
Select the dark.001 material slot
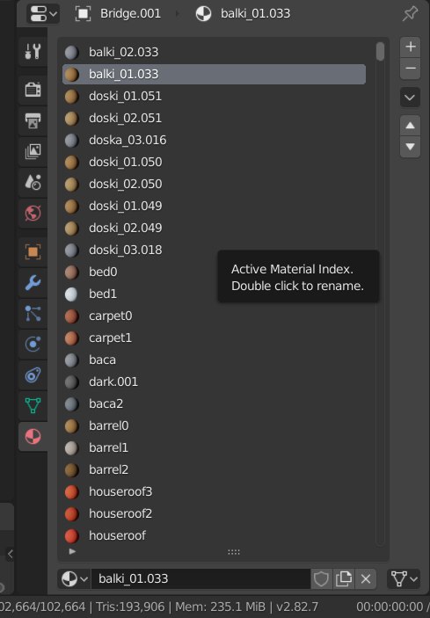coord(214,382)
